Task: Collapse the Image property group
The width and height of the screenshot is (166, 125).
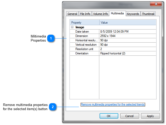Action: point(72,27)
